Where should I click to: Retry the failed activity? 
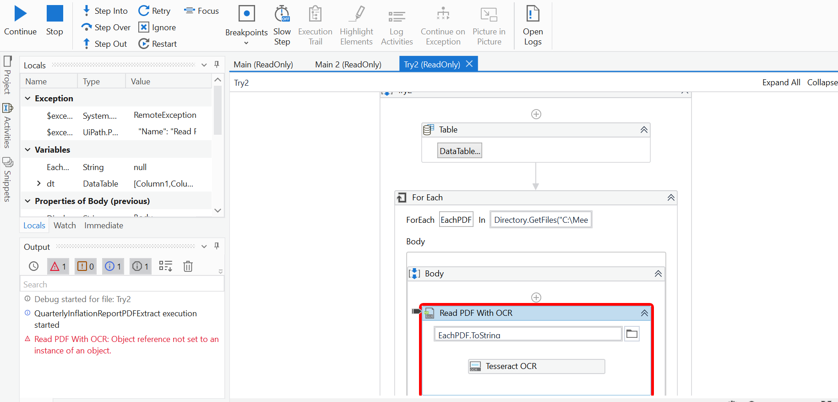coord(154,11)
